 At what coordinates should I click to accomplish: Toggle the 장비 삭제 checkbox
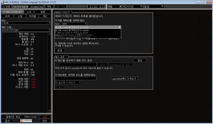tap(120, 39)
